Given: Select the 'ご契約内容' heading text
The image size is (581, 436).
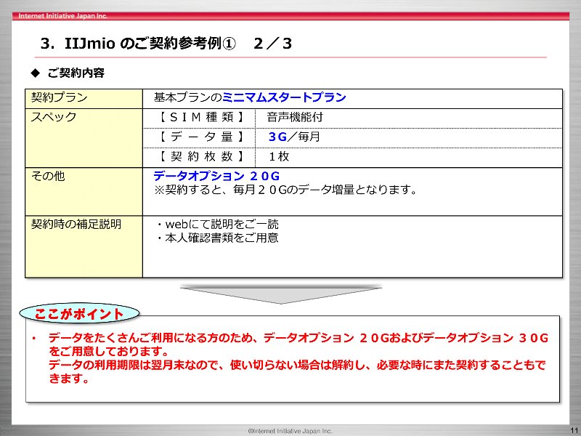Looking at the screenshot, I should coord(76,73).
